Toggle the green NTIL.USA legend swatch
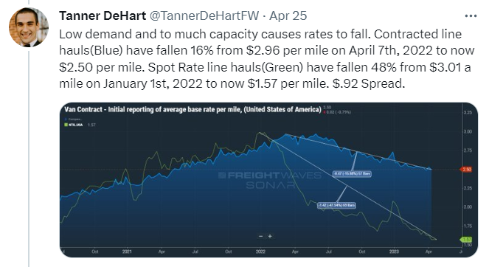The height and width of the screenshot is (267, 489). [66, 125]
